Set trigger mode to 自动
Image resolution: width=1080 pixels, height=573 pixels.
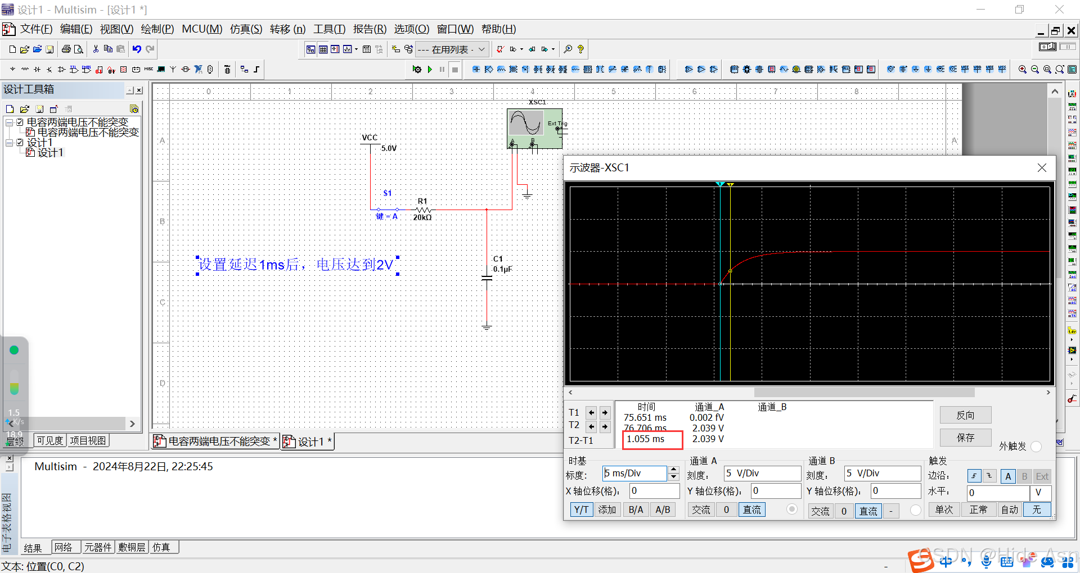(1010, 510)
